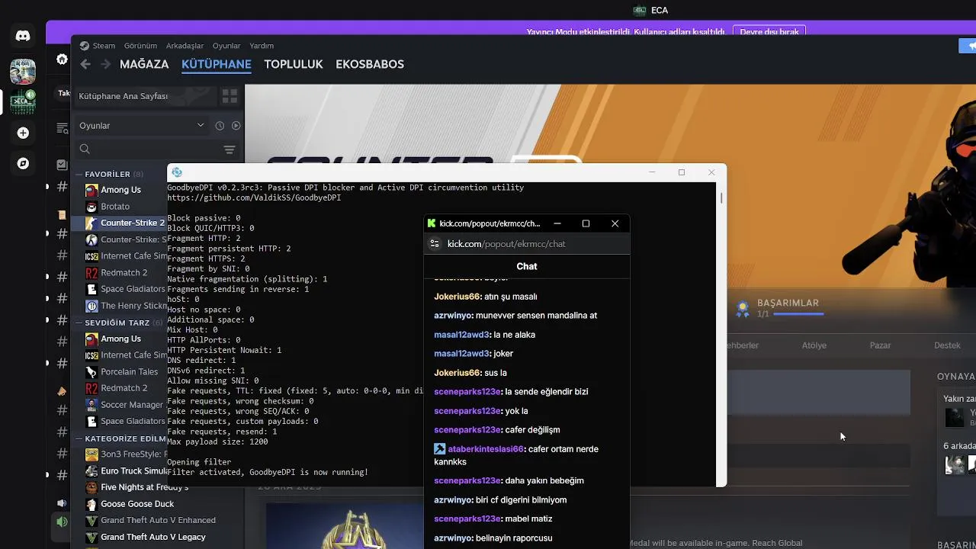The image size is (976, 549).
Task: Open the Destek tab on game page
Action: 947,345
